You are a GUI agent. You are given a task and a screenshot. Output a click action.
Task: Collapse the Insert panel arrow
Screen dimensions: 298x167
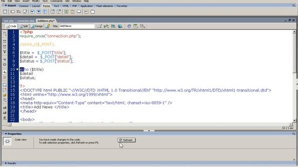[6, 6]
